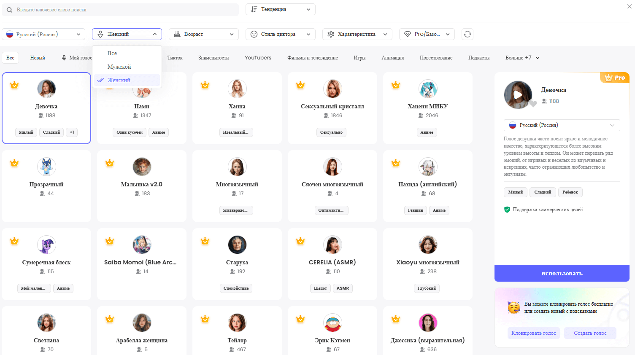Click the Многоязычный voice card with Жизнерадо... tag
Screen dimensions: 635x355
237,186
